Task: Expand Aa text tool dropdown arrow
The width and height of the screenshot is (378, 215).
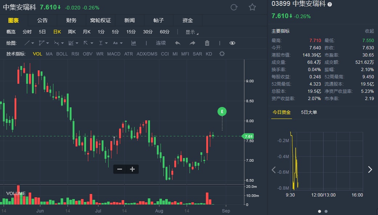Action: click(x=121, y=44)
